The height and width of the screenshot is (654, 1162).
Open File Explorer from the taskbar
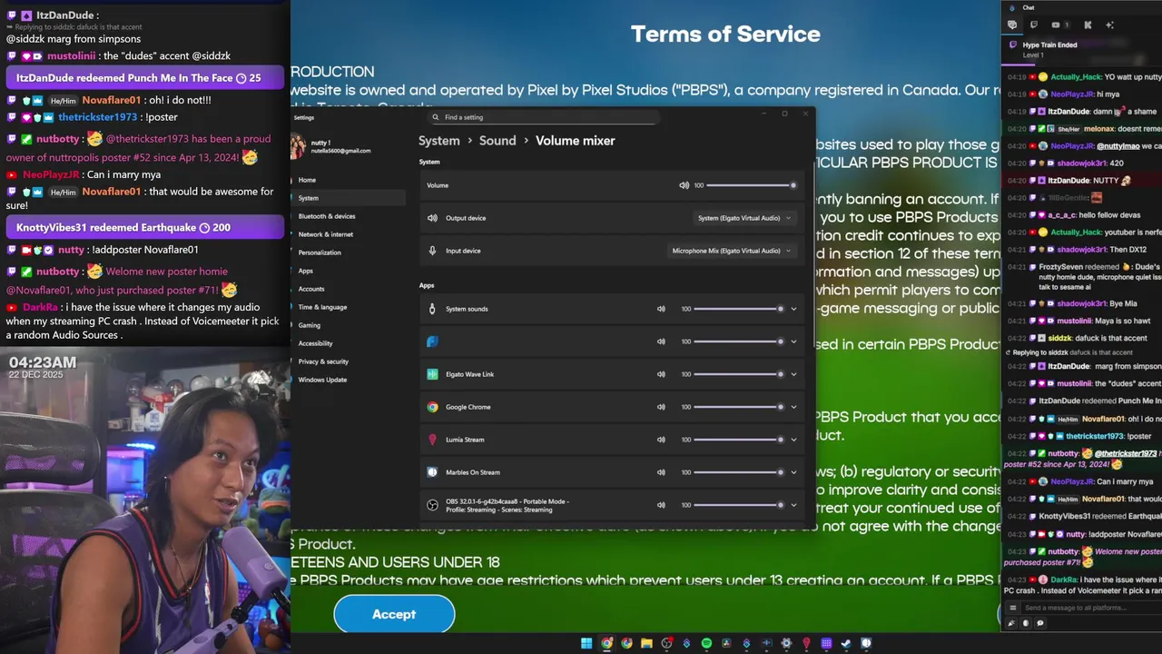tap(646, 643)
